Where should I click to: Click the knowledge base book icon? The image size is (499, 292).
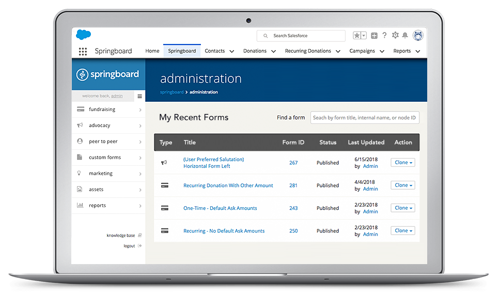pos(139,235)
